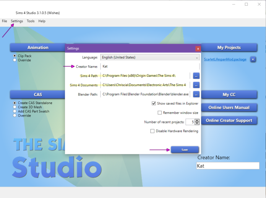Open the Language dropdown
The image size is (266, 198).
150,58
